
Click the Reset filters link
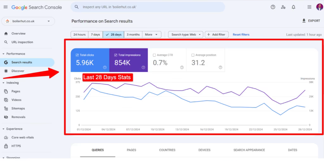(x=241, y=34)
